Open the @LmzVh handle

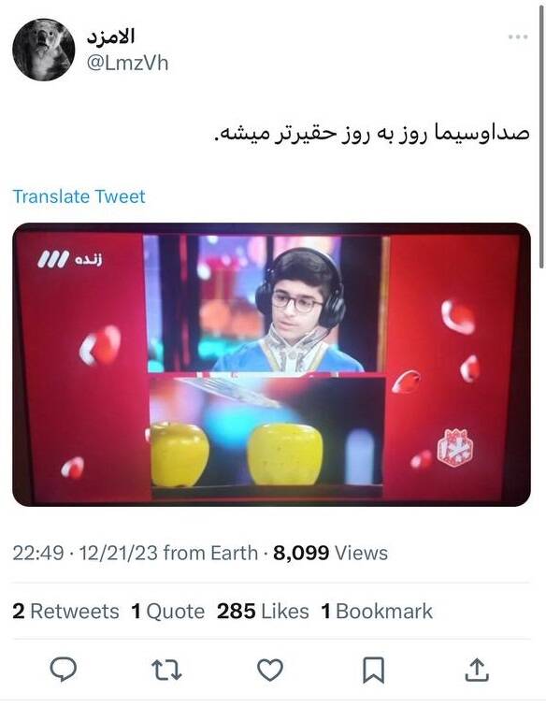click(127, 64)
